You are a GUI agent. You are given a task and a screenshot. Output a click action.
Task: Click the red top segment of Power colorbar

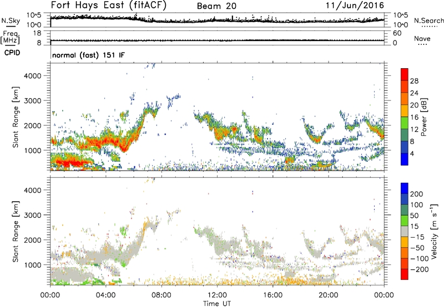point(405,74)
